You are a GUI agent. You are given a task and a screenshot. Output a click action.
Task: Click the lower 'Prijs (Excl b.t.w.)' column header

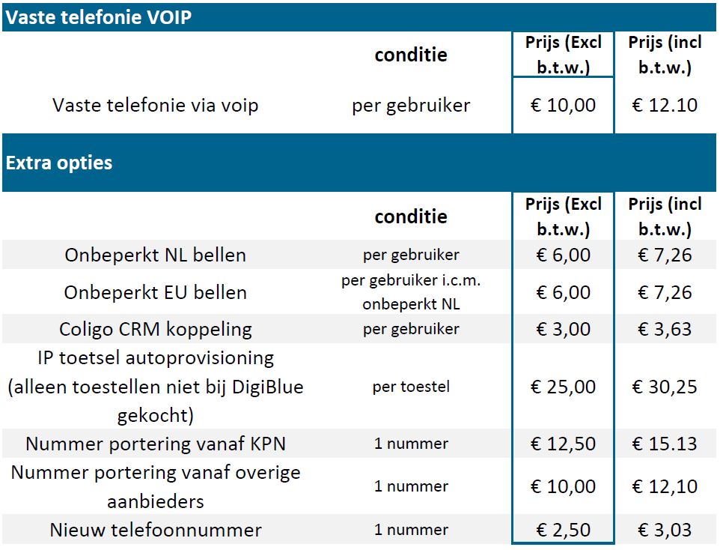tap(563, 216)
